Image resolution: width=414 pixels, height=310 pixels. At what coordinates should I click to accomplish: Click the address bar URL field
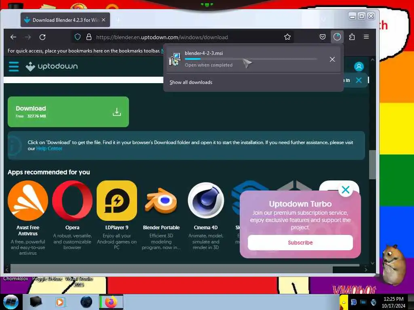[x=182, y=37]
